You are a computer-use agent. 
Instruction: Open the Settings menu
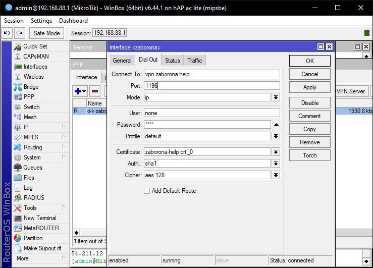(41, 21)
